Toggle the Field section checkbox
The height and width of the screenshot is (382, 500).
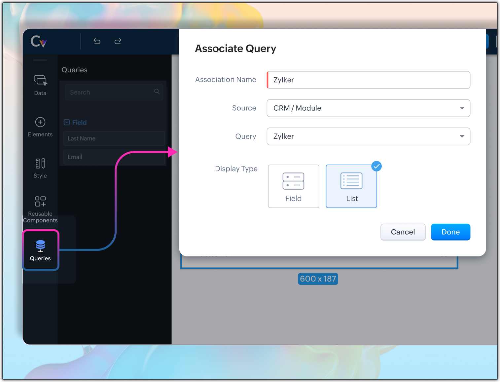tap(67, 122)
